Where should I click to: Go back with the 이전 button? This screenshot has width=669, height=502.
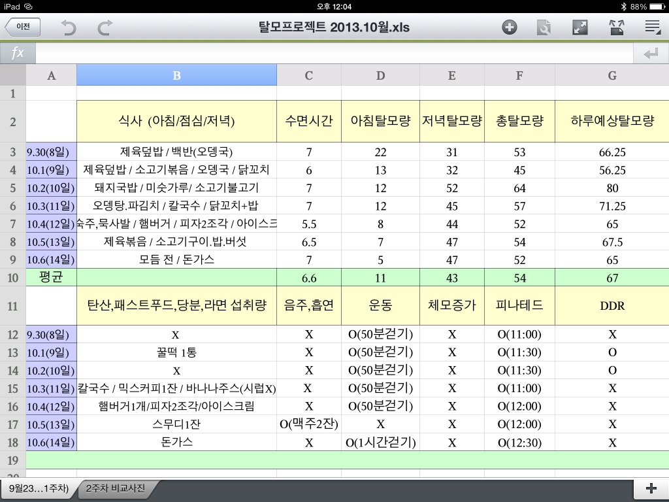pos(23,27)
